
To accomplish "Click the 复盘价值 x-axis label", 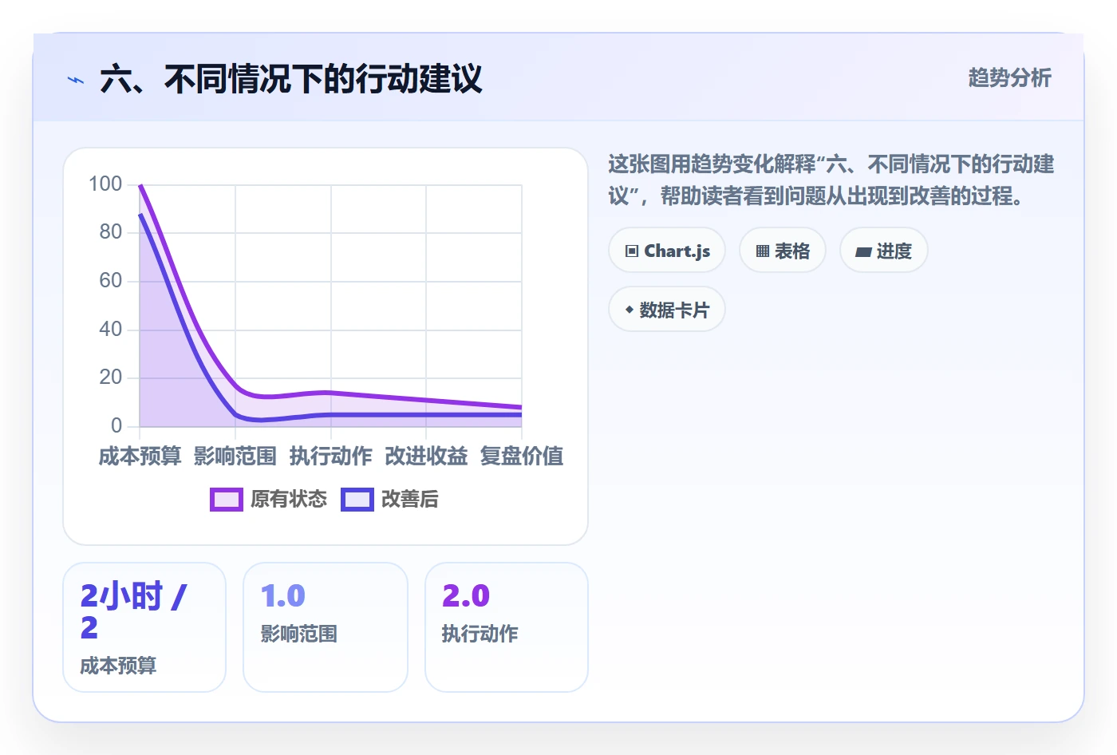I will [x=522, y=457].
